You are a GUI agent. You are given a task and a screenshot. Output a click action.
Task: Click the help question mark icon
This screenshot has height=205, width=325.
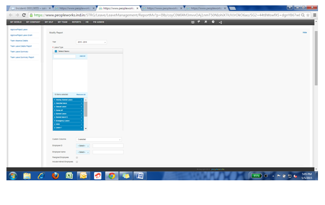click(213, 22)
